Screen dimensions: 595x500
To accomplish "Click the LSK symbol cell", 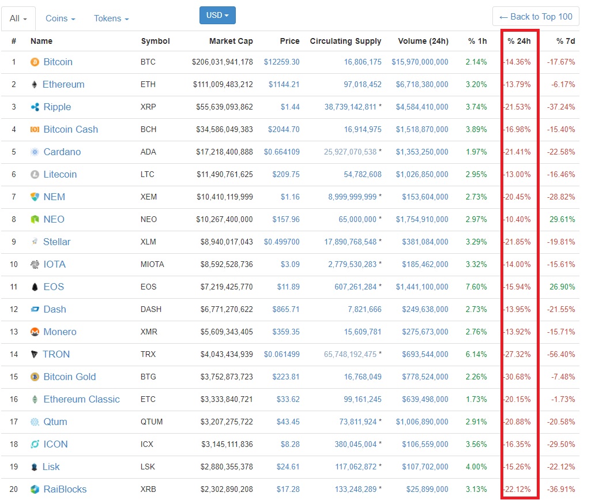I will 148,467.
